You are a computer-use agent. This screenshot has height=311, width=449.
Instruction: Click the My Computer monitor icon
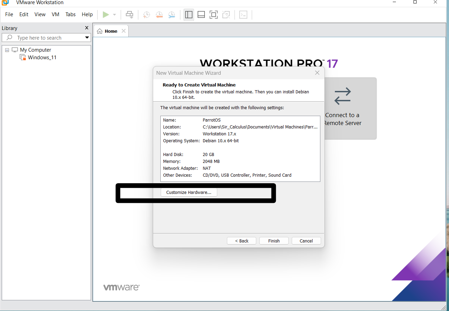coord(15,50)
